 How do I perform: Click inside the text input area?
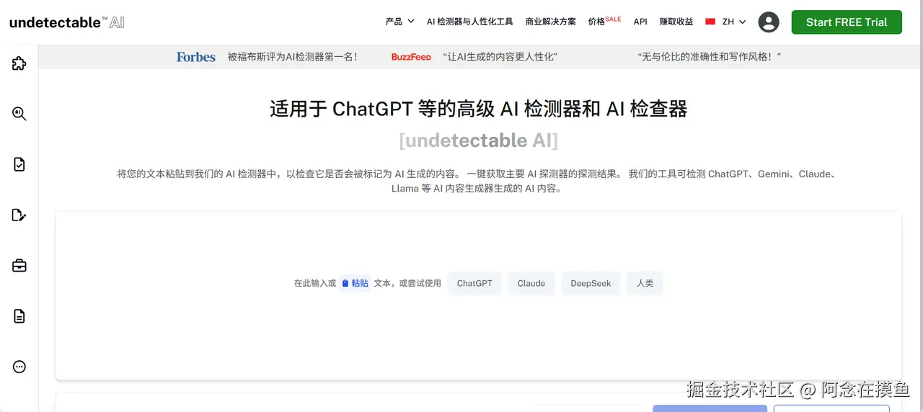tap(478, 295)
